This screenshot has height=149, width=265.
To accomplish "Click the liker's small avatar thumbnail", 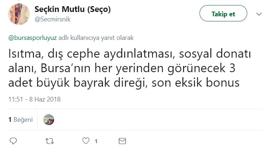I will 49,119.
